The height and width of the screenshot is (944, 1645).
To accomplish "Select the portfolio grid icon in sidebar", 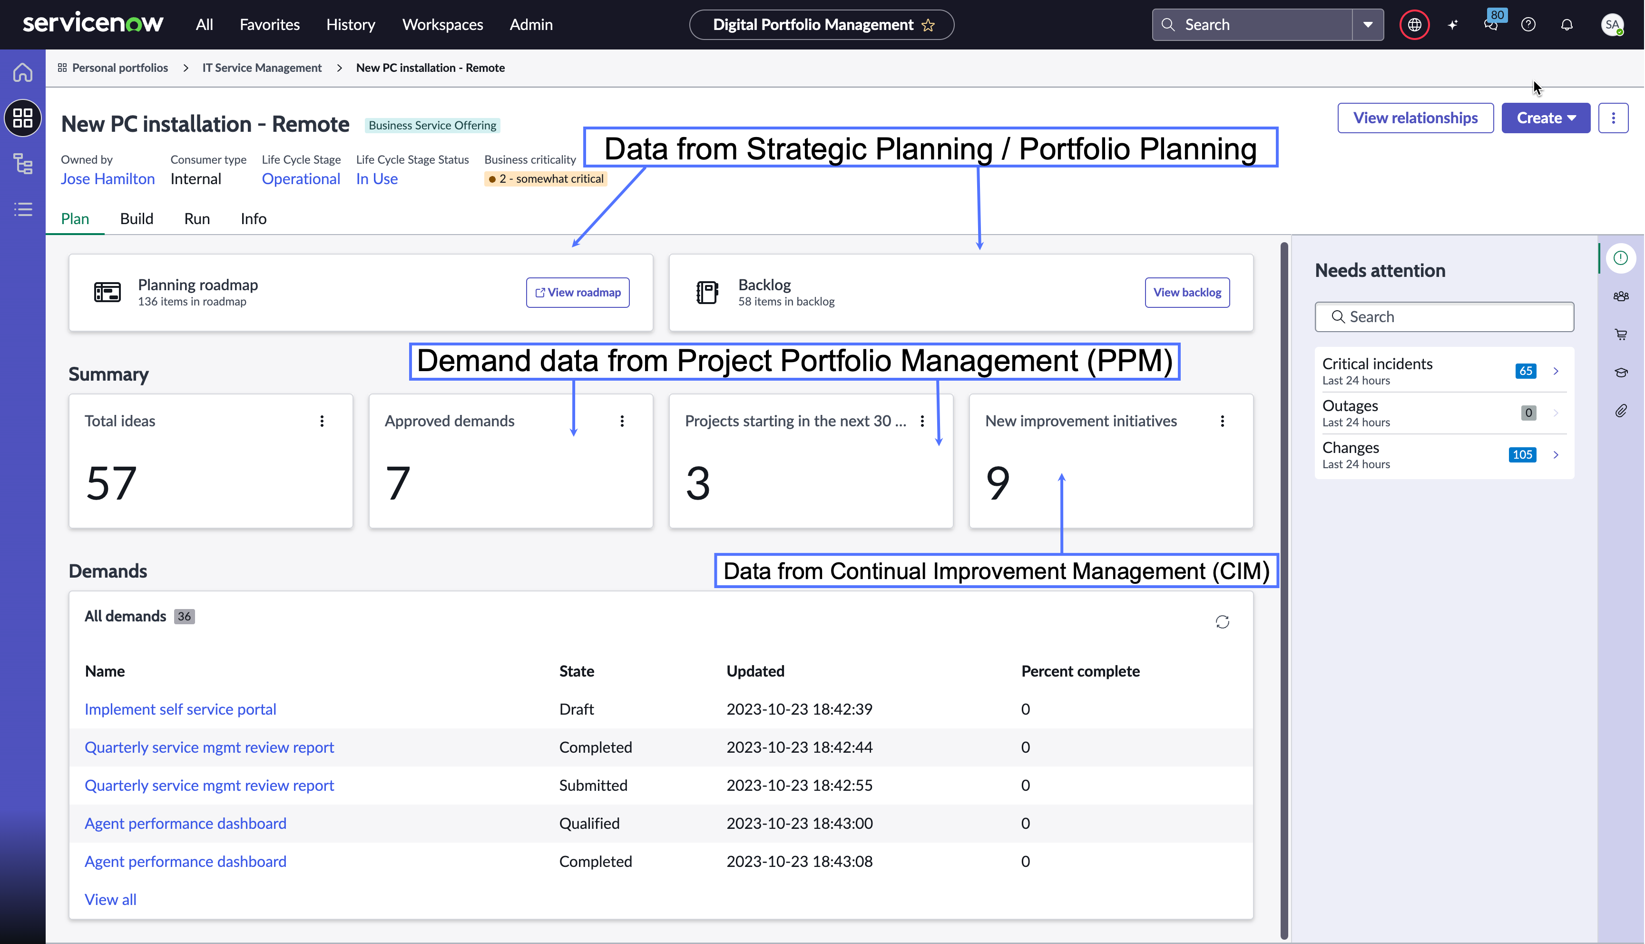I will click(23, 118).
